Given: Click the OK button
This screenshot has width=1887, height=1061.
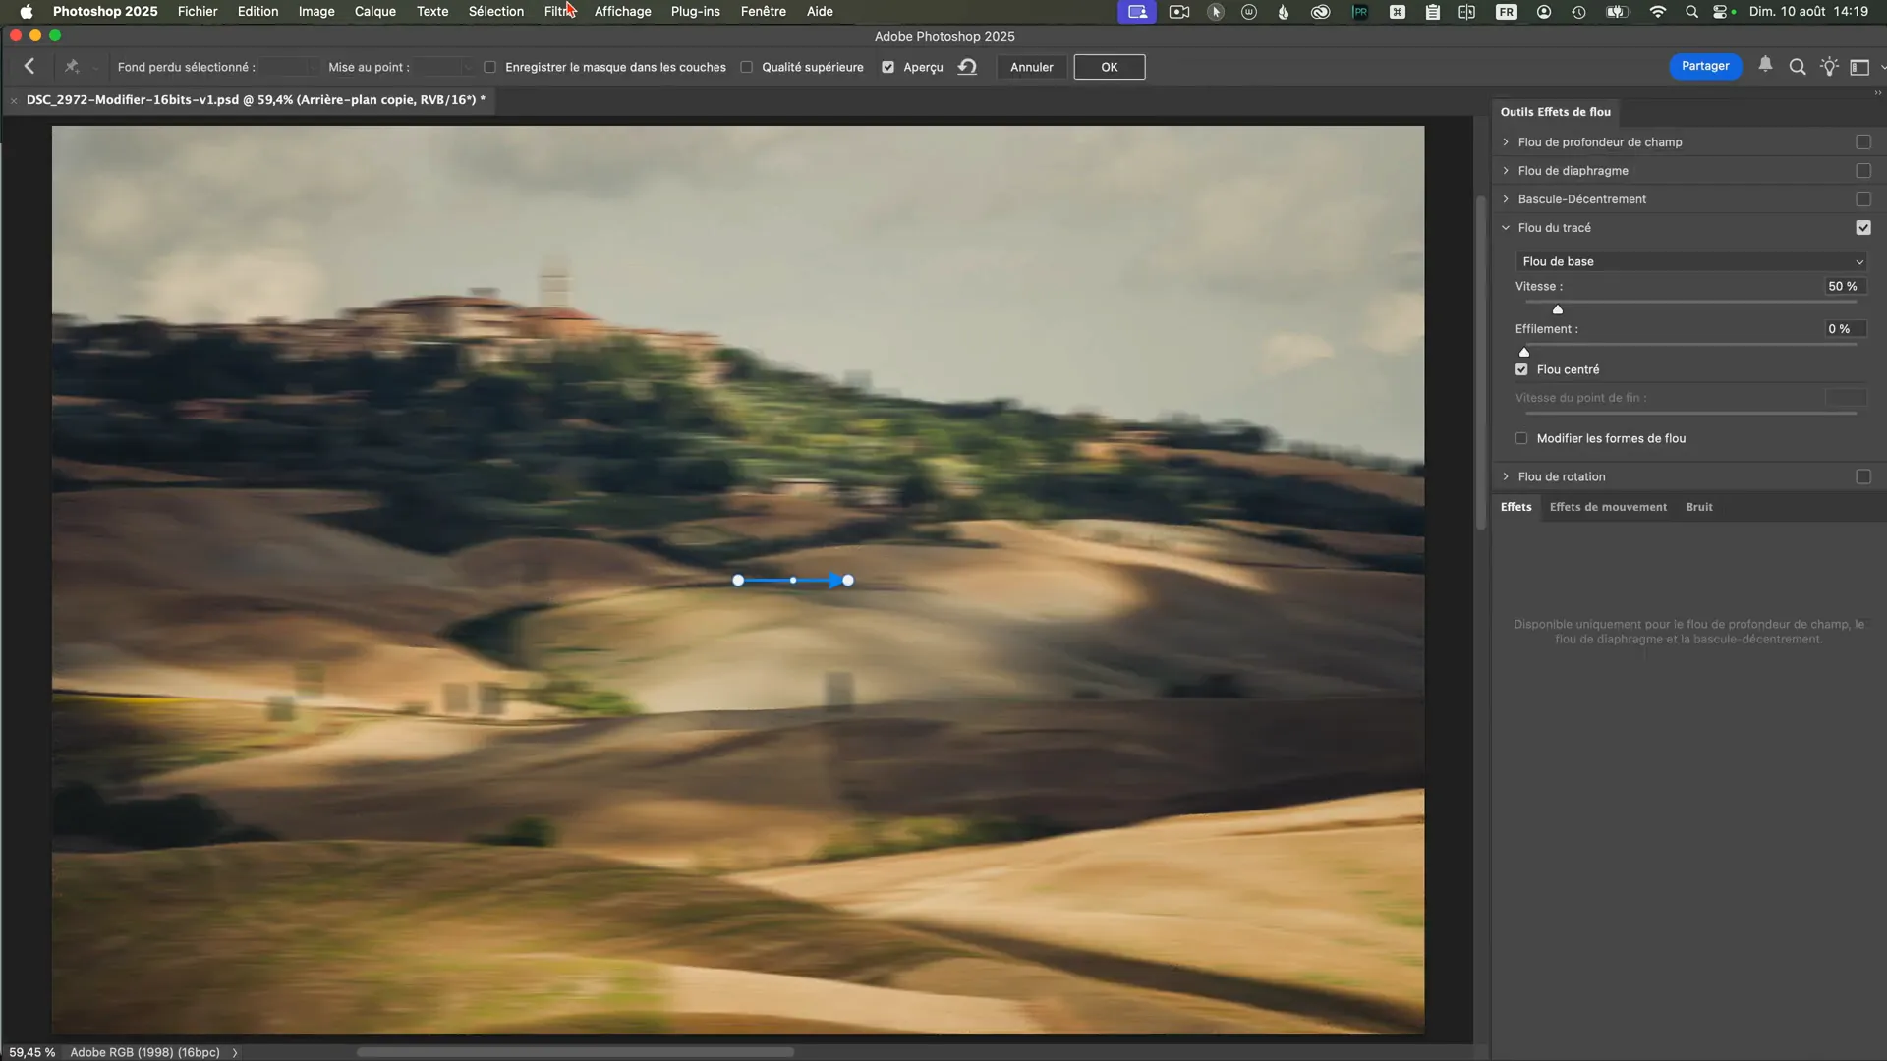Looking at the screenshot, I should (x=1109, y=67).
